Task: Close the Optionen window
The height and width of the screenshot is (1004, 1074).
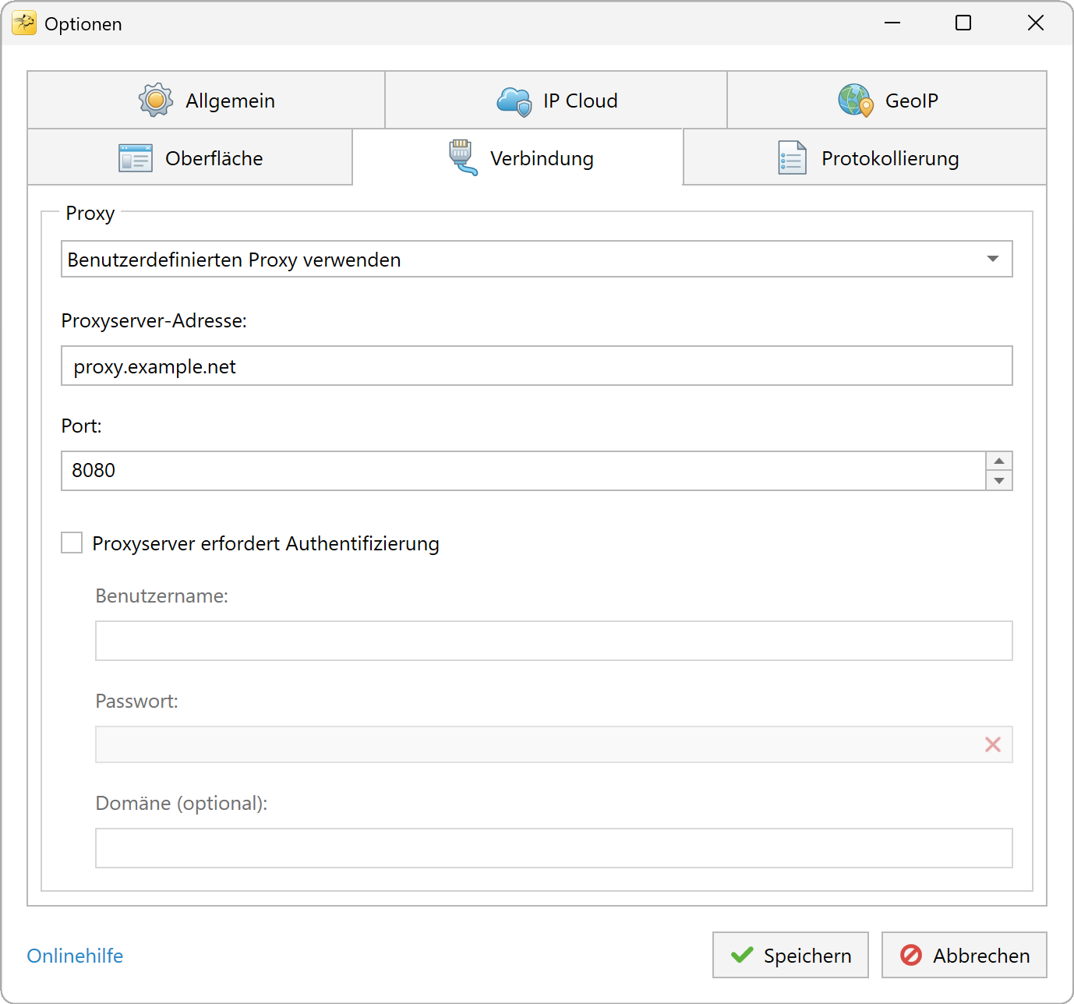Action: pos(1035,23)
